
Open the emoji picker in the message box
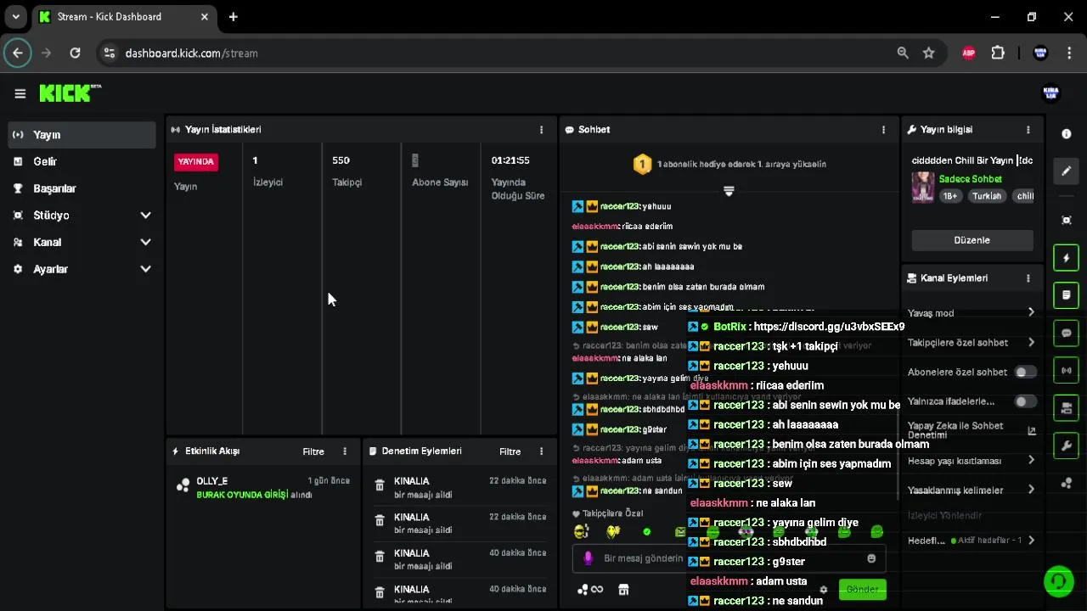(871, 558)
